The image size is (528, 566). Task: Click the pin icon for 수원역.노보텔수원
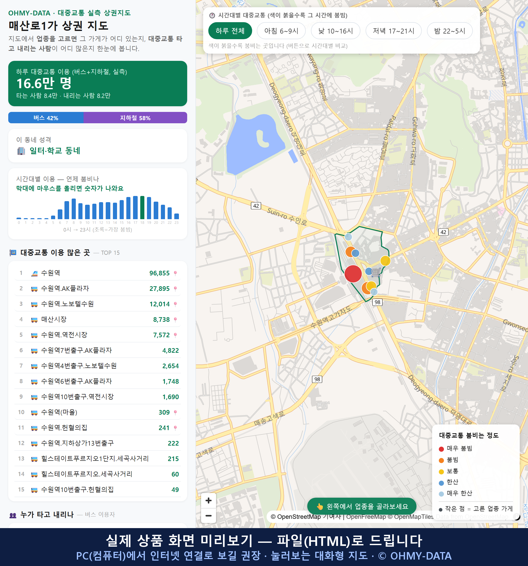pos(175,304)
